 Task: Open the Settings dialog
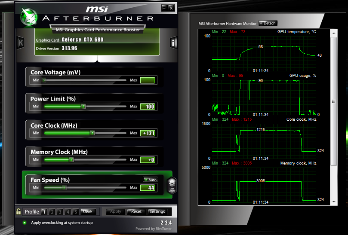click(x=157, y=212)
